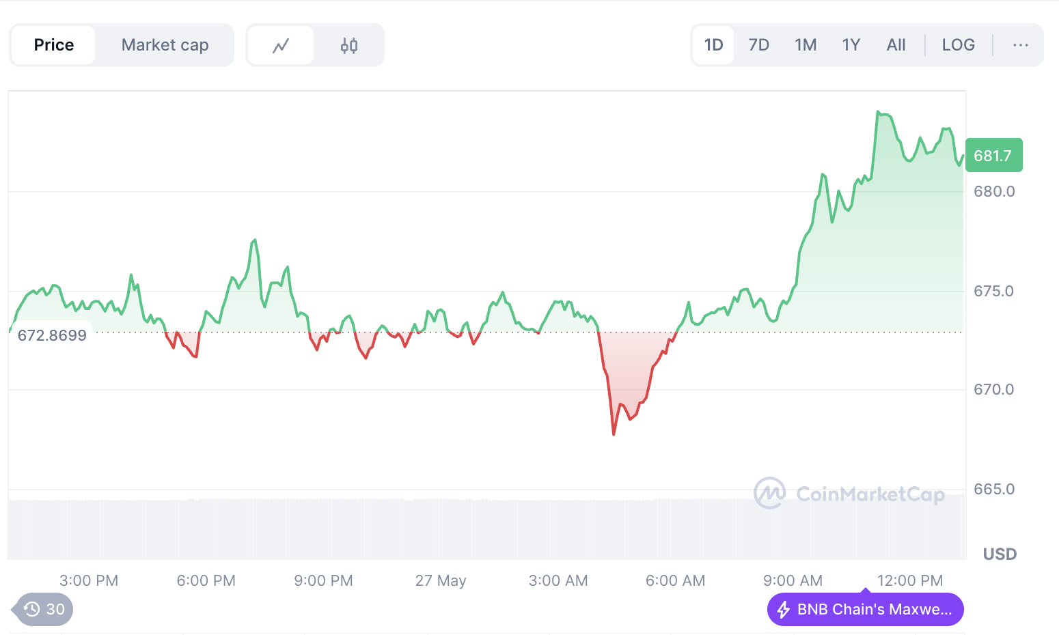Click the 672.8699 opening price label
The width and height of the screenshot is (1059, 635).
52,335
